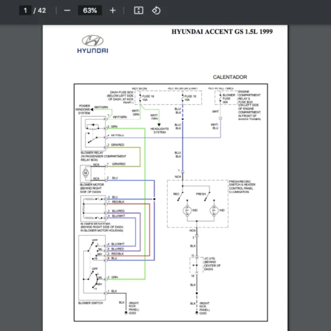Click the blower motor M symbol
The image size is (331, 331).
pos(85,173)
